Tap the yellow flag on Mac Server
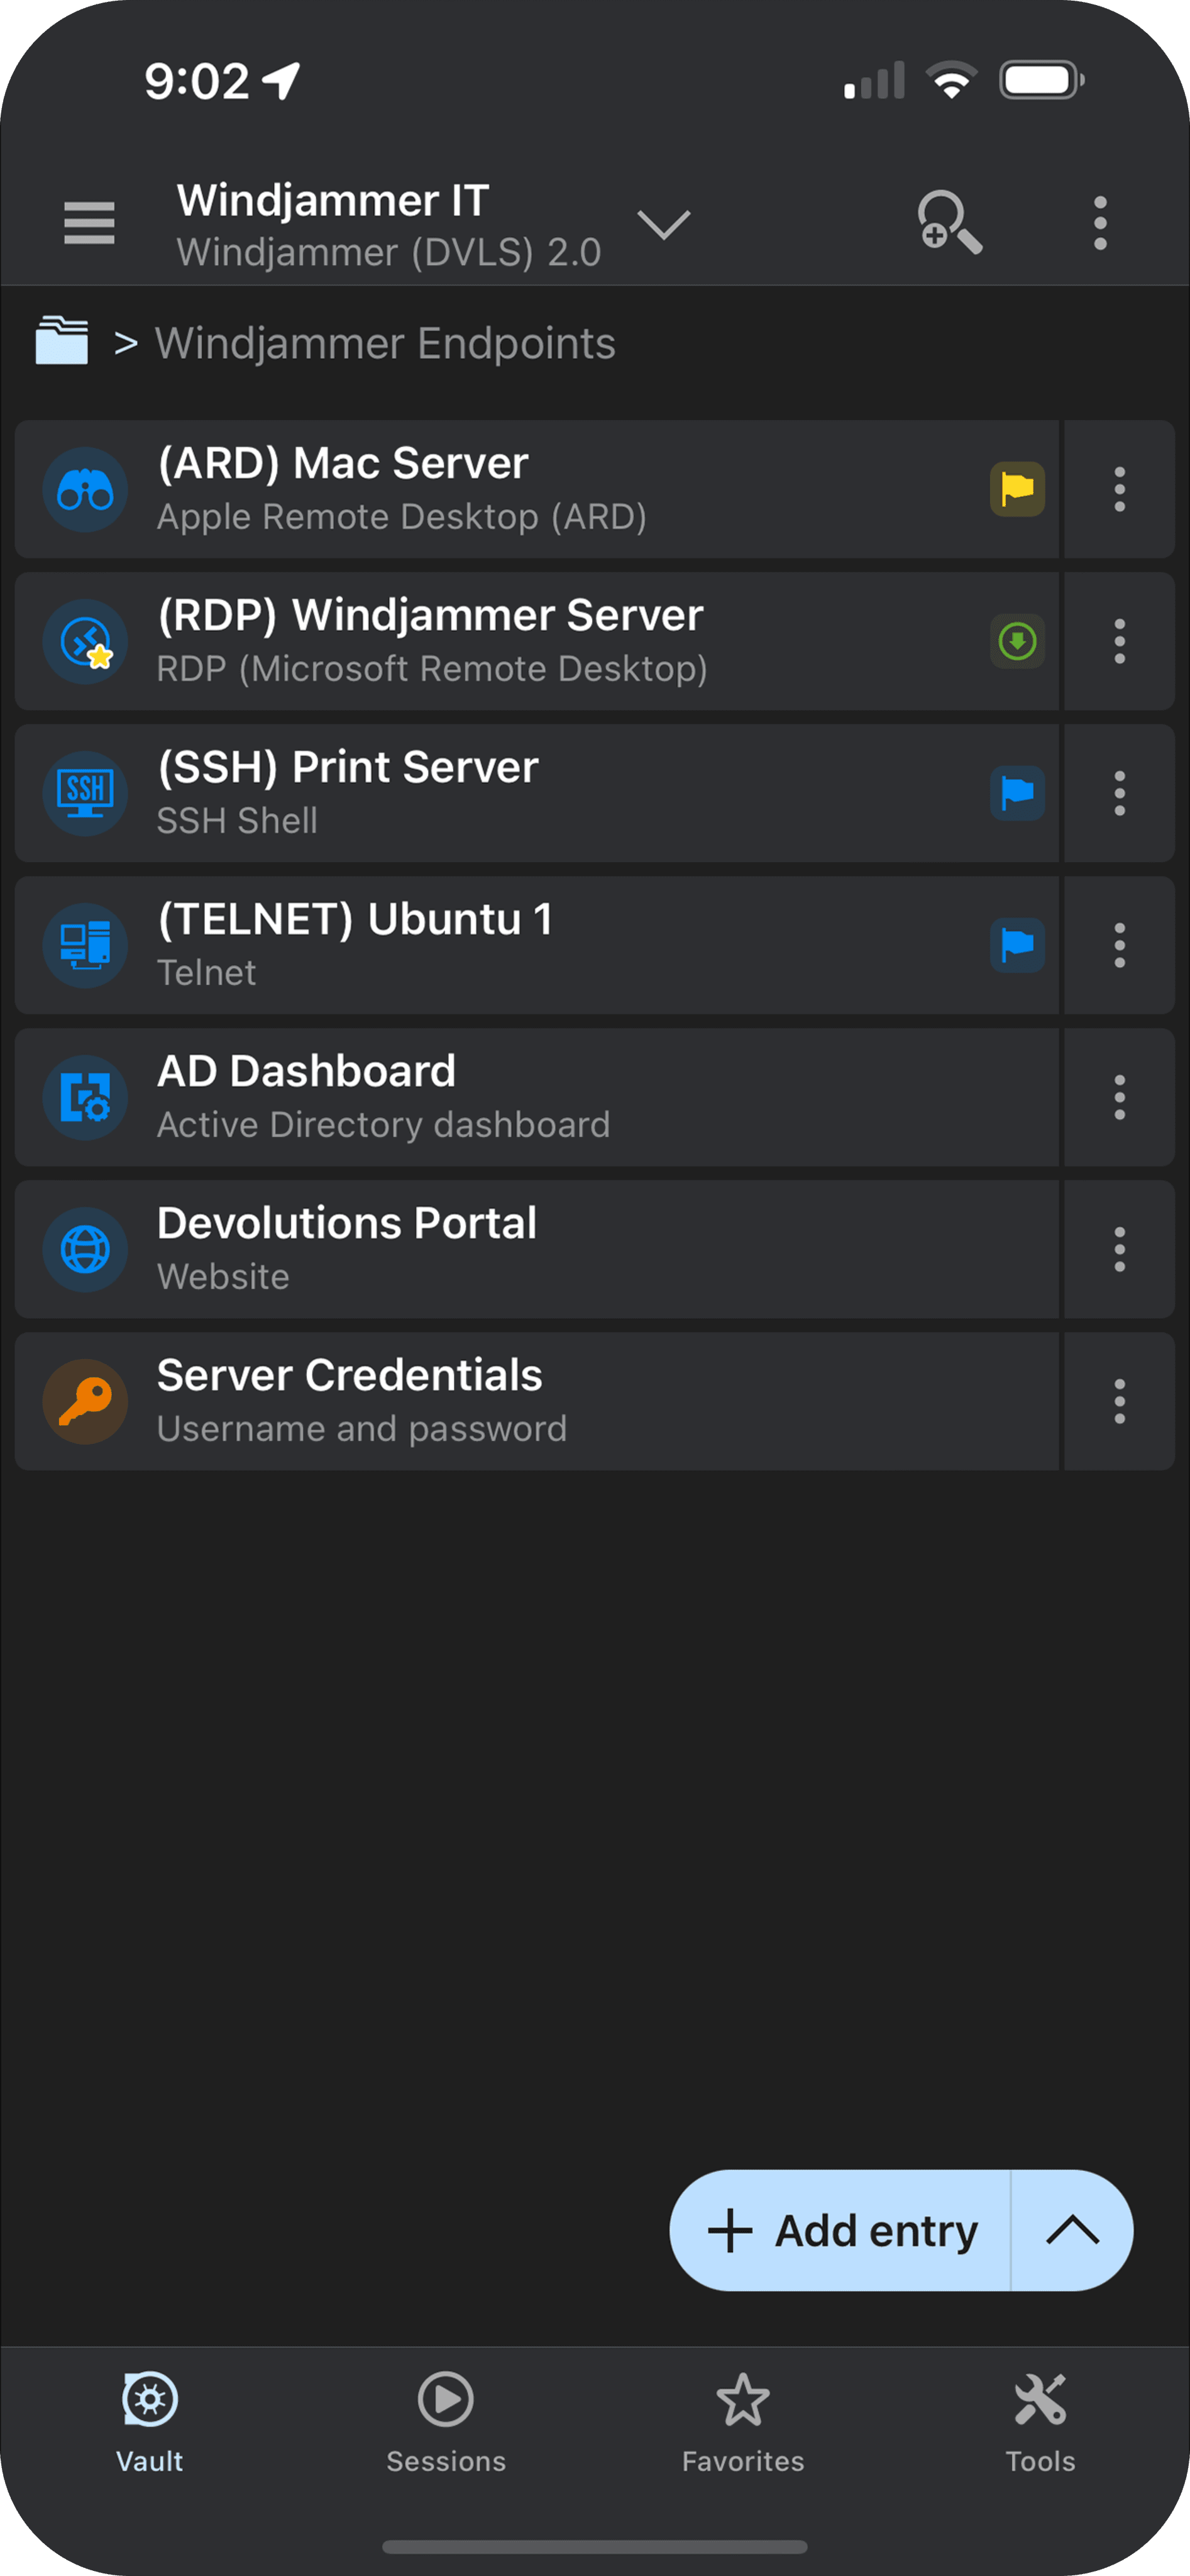The image size is (1190, 2576). click(1017, 489)
